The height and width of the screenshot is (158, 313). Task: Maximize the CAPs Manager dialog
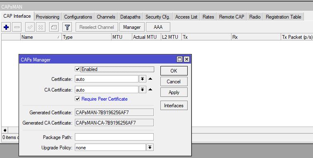click(x=180, y=59)
